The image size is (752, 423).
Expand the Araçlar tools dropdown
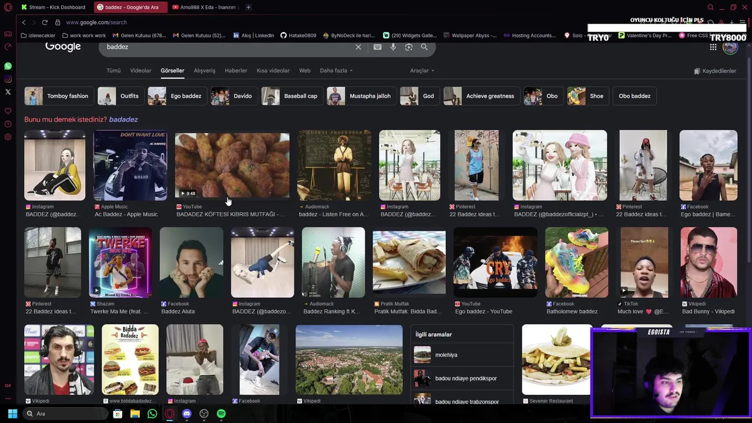pos(422,70)
